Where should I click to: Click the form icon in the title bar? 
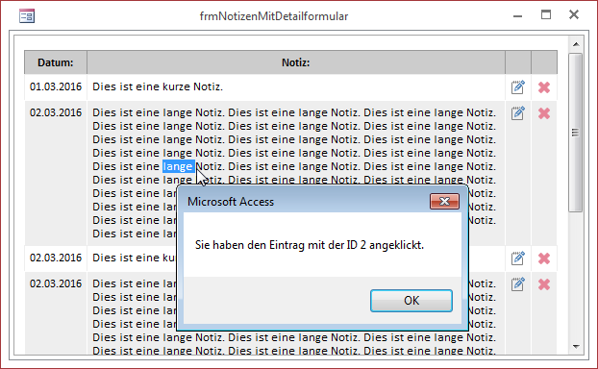(x=27, y=16)
